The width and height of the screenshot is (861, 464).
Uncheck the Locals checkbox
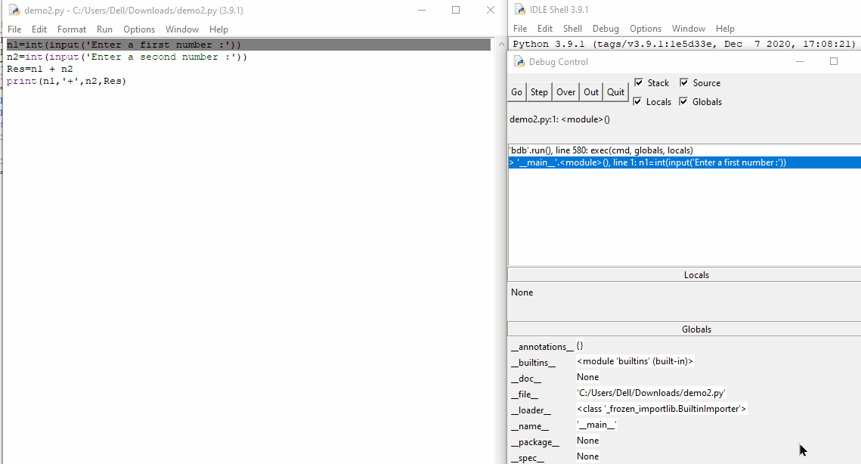(x=638, y=102)
